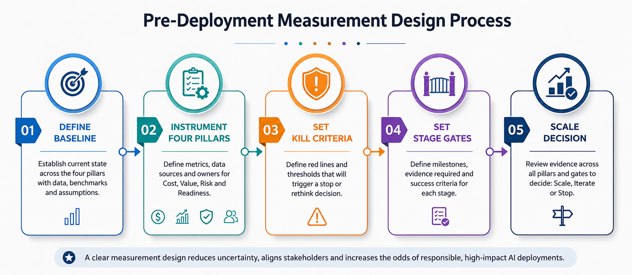Click the blue bar chart icon in Define Baseline card
Screen dimensions: 632x275
coord(72,217)
